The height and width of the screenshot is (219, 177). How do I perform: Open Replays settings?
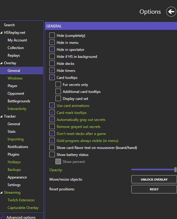14,55
